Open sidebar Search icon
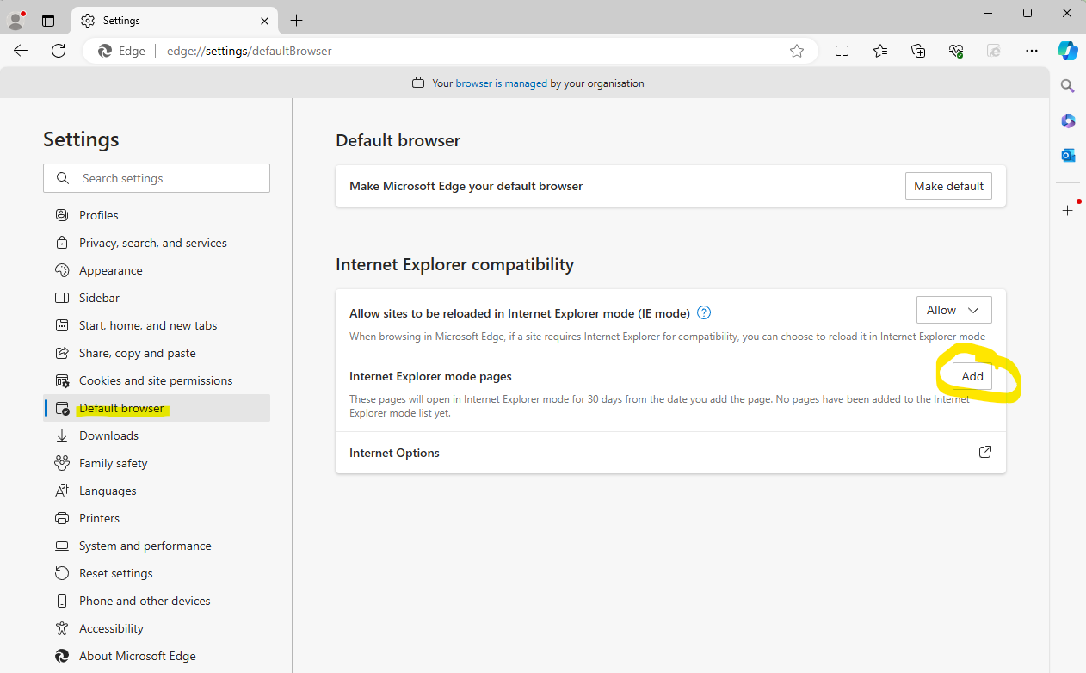Screen dimensions: 1086x673 (1068, 86)
